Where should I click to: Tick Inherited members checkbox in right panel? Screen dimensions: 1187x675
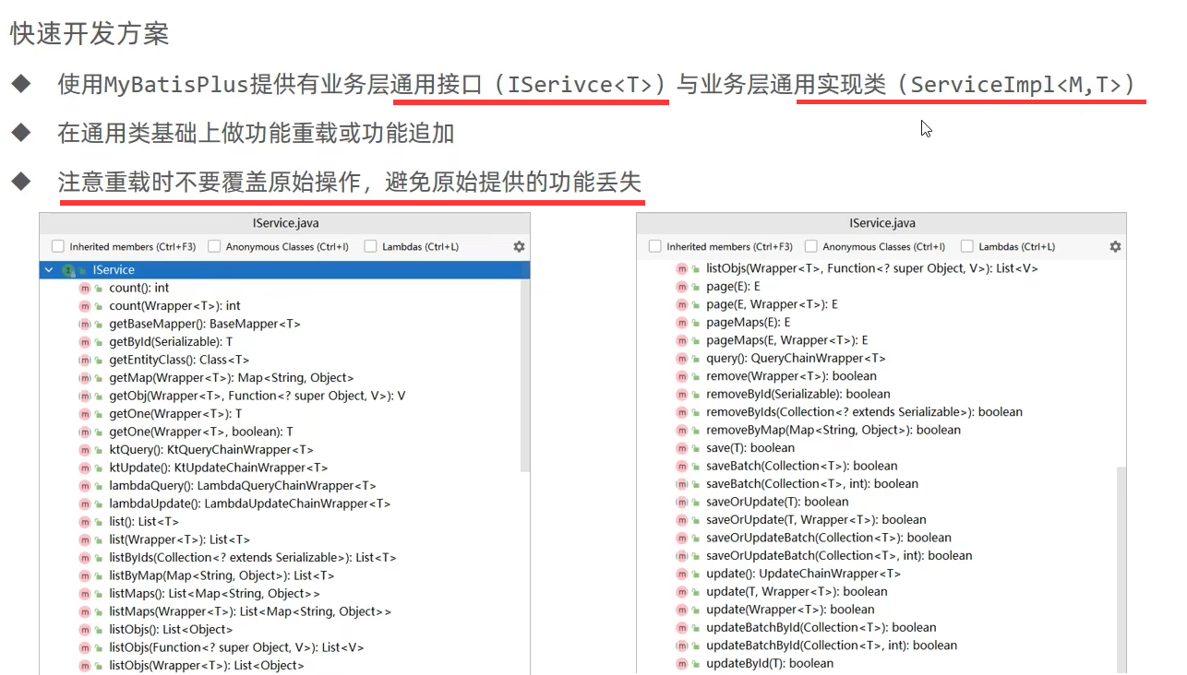pos(655,247)
